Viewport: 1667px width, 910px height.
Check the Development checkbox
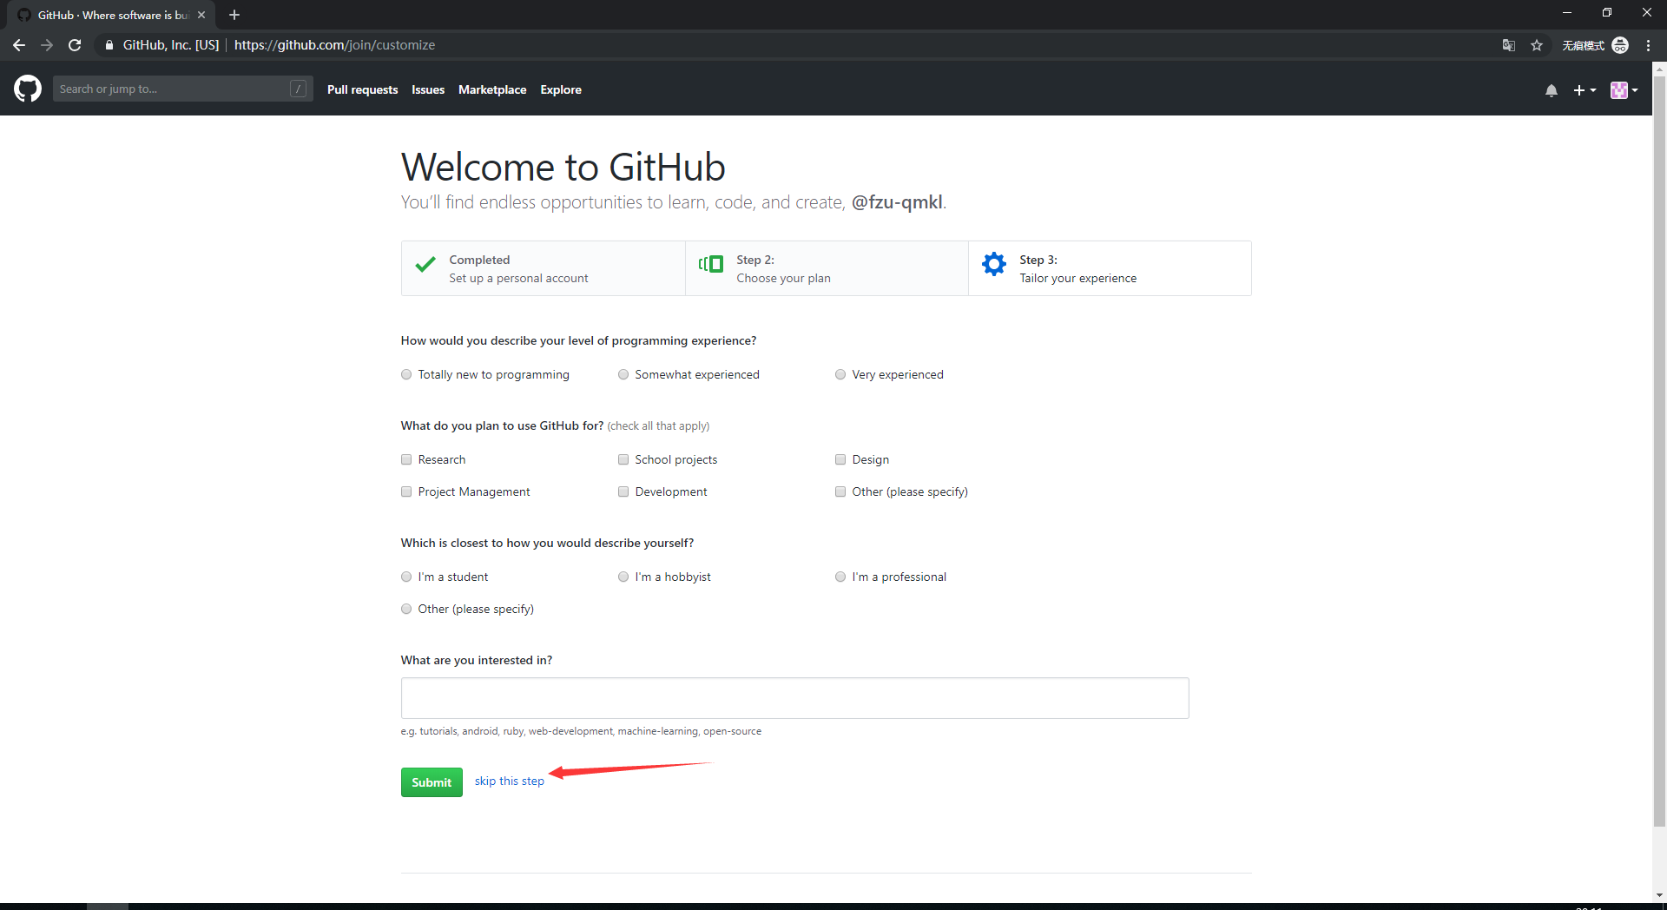pyautogui.click(x=623, y=491)
